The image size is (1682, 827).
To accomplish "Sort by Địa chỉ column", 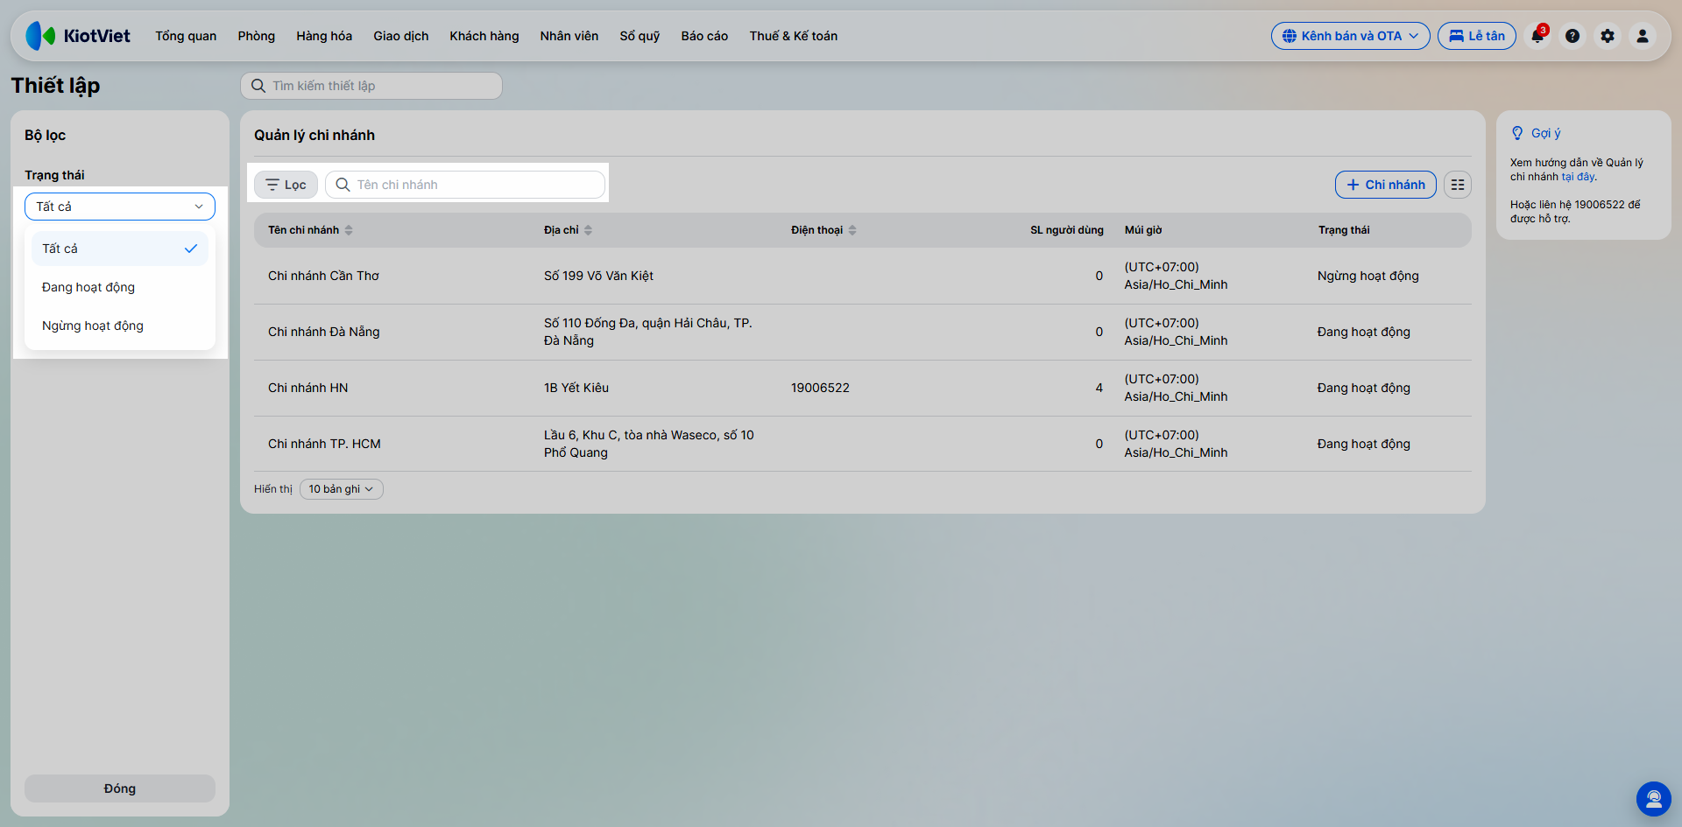I will pos(568,230).
